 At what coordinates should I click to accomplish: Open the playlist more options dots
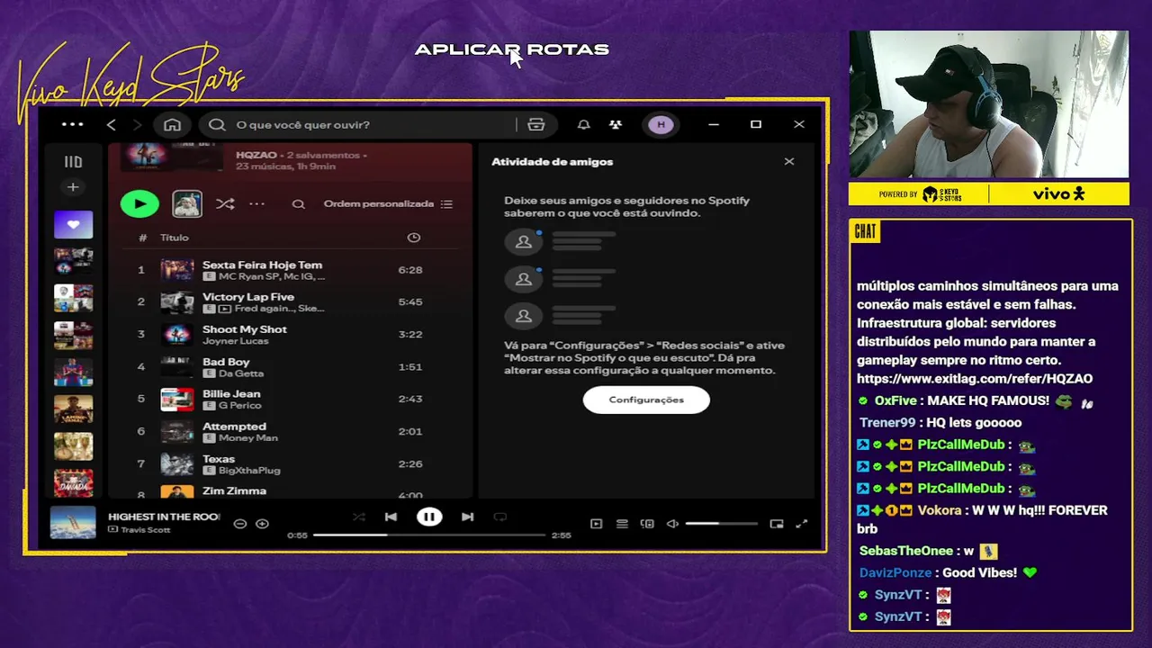(257, 203)
